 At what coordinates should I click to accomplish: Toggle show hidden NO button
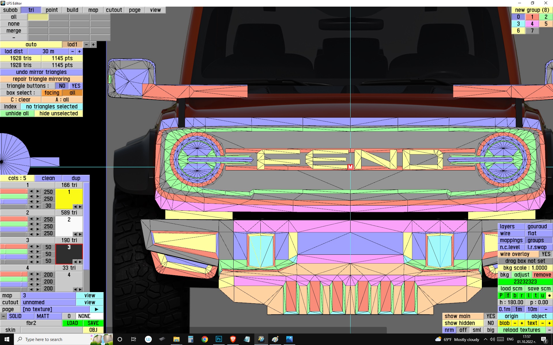pos(490,323)
